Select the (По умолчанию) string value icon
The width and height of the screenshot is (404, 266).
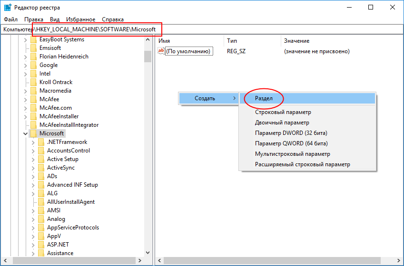[161, 51]
